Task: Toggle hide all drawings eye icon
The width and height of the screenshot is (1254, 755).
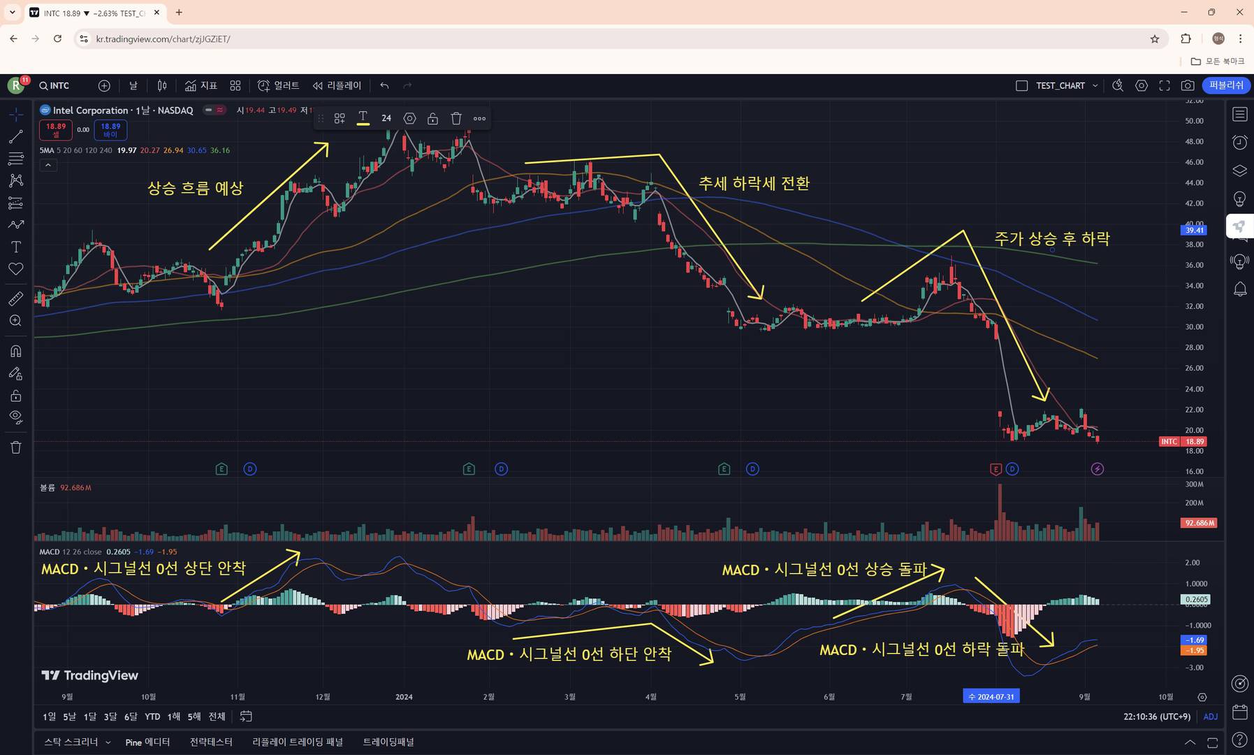Action: tap(15, 417)
